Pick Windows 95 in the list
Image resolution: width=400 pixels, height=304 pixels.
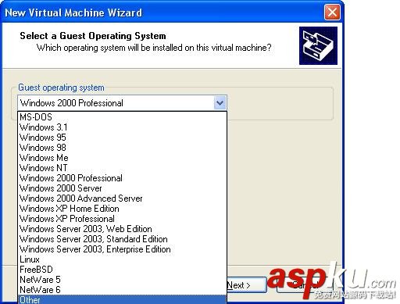coord(122,138)
